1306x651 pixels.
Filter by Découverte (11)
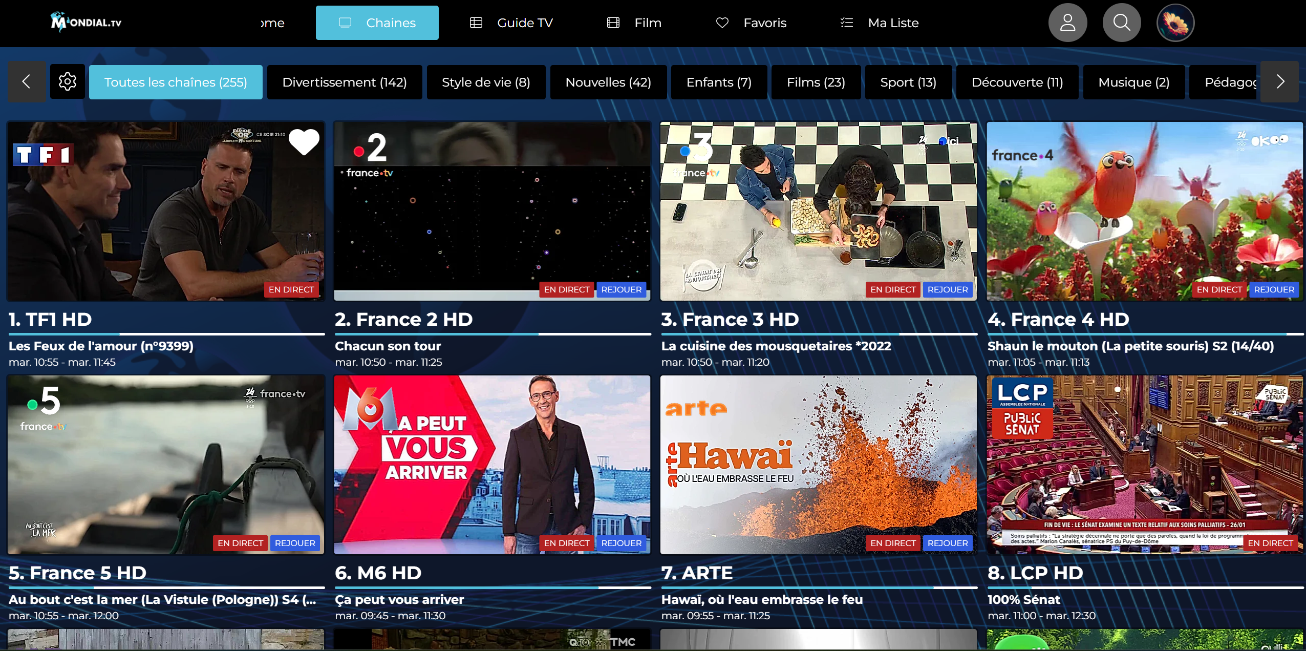(x=1017, y=82)
